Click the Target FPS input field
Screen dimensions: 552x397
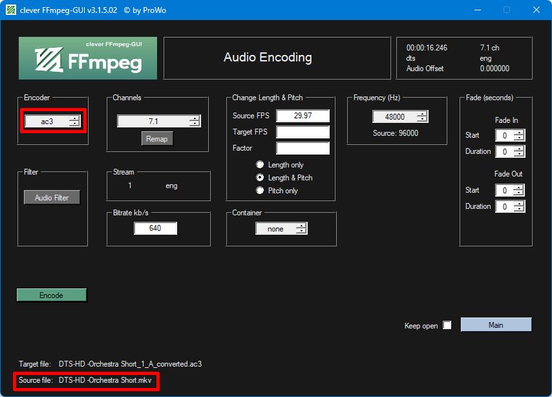point(303,132)
